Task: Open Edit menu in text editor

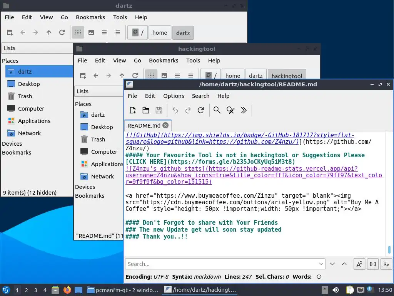Action: [x=150, y=96]
